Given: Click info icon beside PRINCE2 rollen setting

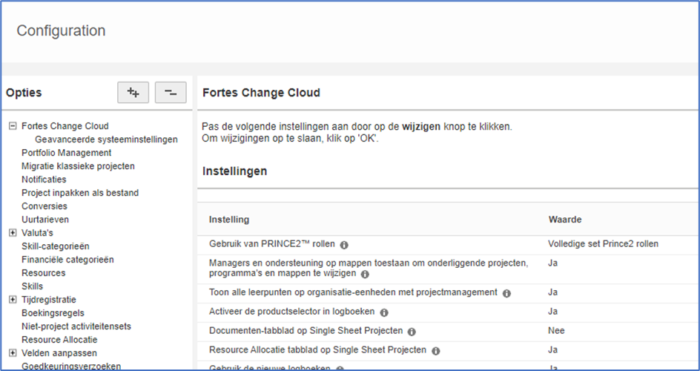Looking at the screenshot, I should pos(344,245).
